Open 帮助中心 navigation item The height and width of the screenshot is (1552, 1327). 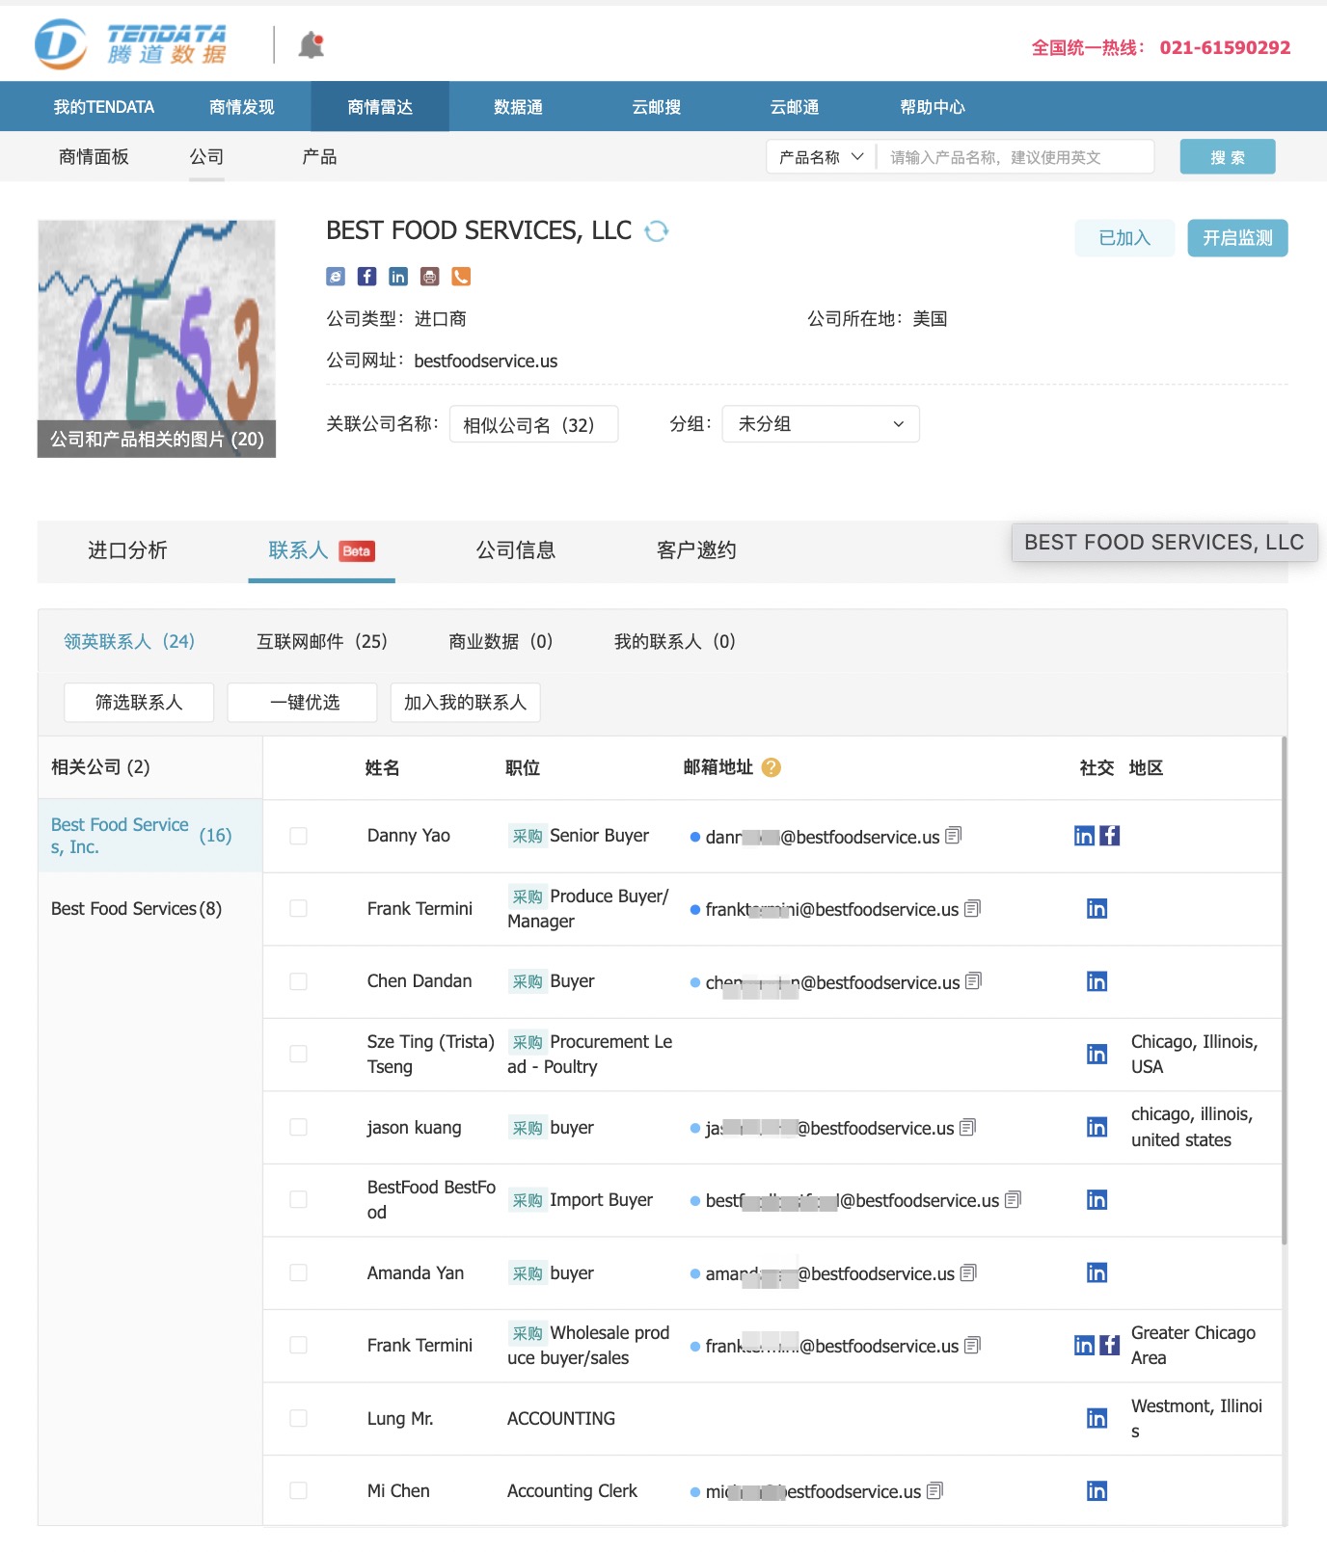(x=933, y=107)
